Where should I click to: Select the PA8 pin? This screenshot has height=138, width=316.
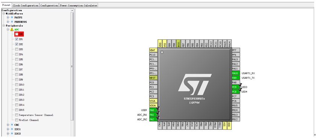point(236,82)
